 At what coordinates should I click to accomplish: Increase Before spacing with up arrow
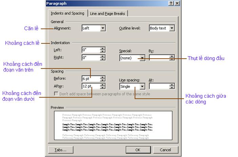(103, 77)
